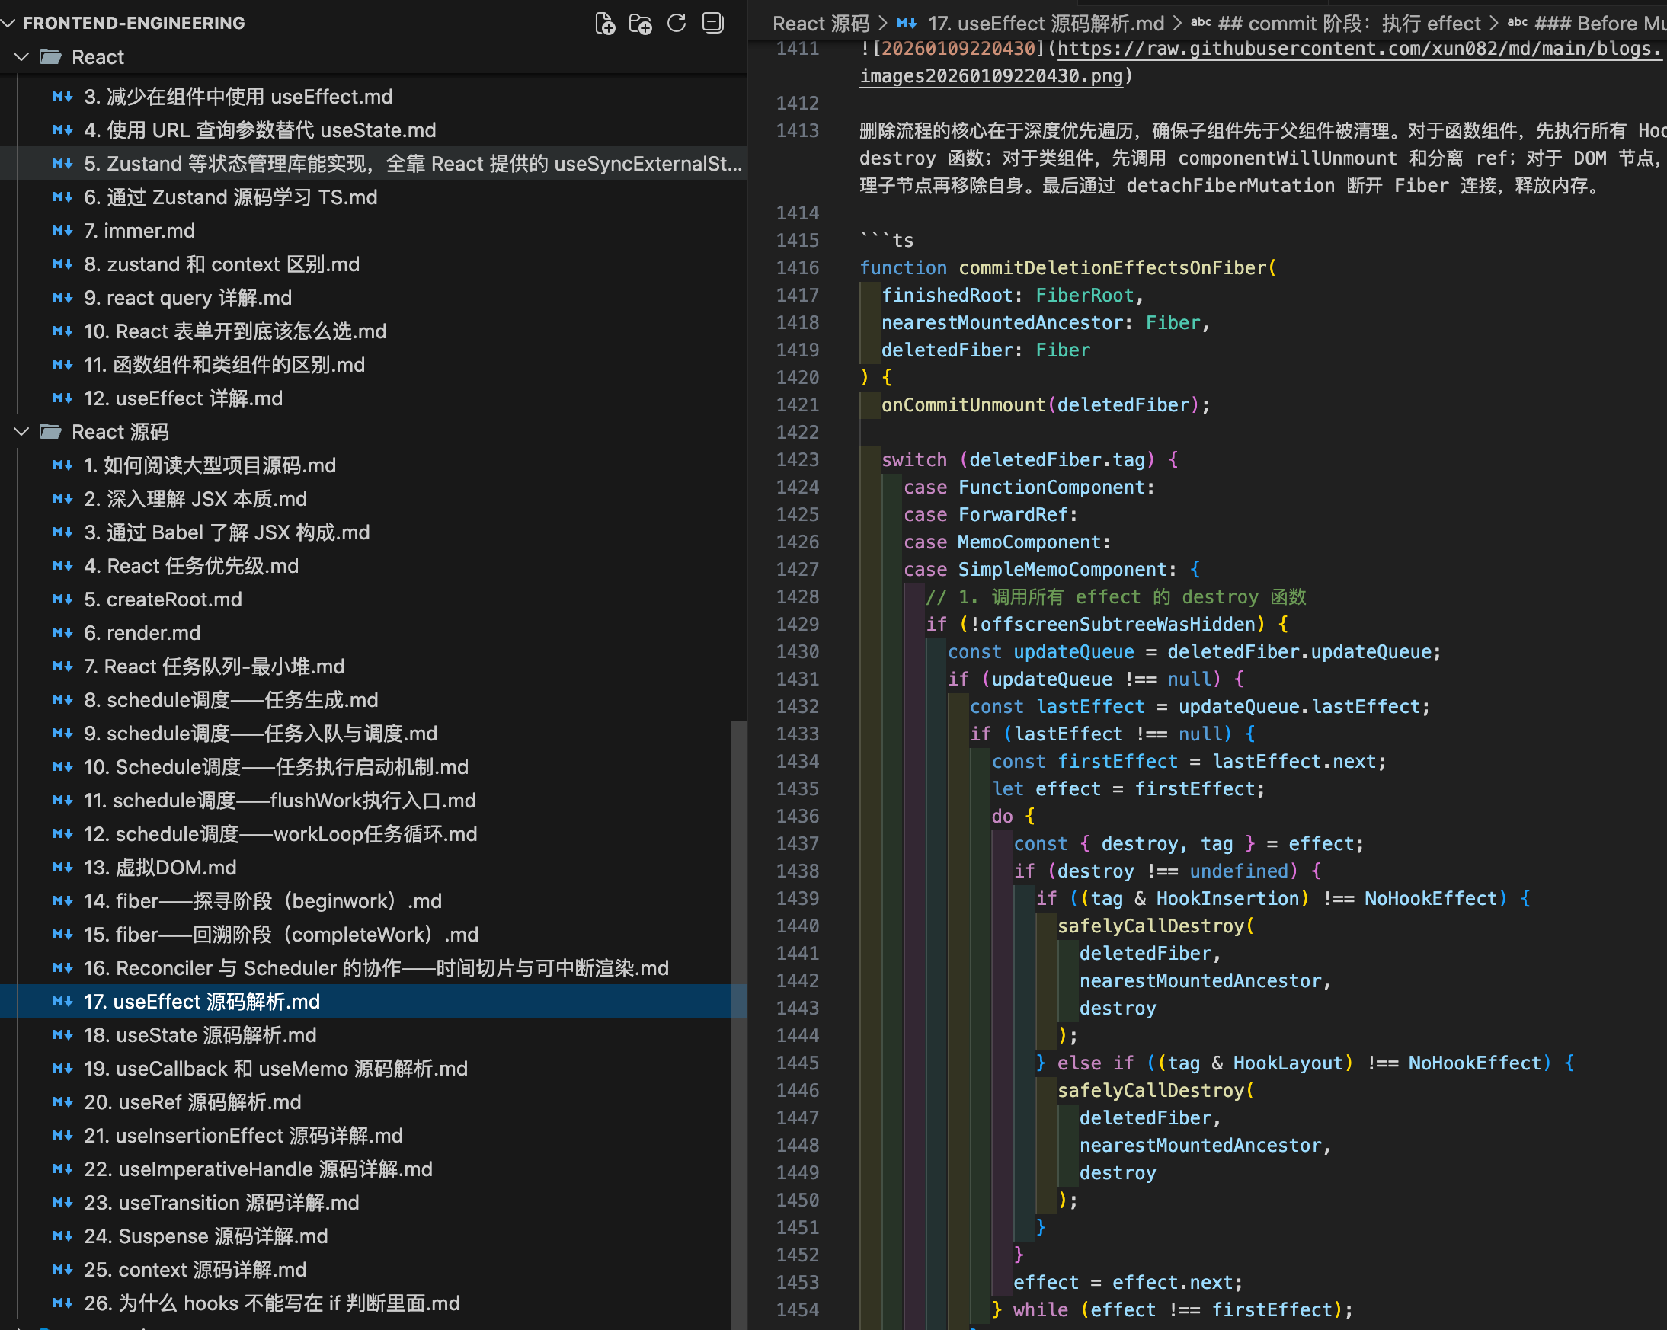
Task: Click the 20260109220430 image alt text
Action: (957, 49)
